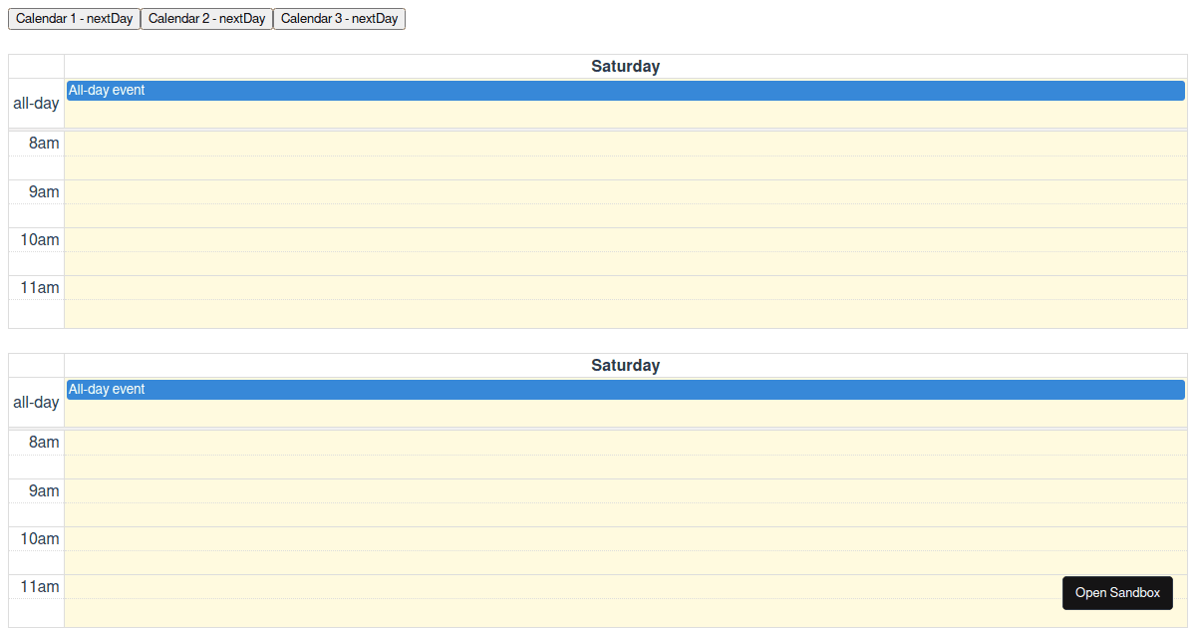Image resolution: width=1196 pixels, height=628 pixels.
Task: Select the All-day event in the bottom calendar
Action: pyautogui.click(x=625, y=389)
